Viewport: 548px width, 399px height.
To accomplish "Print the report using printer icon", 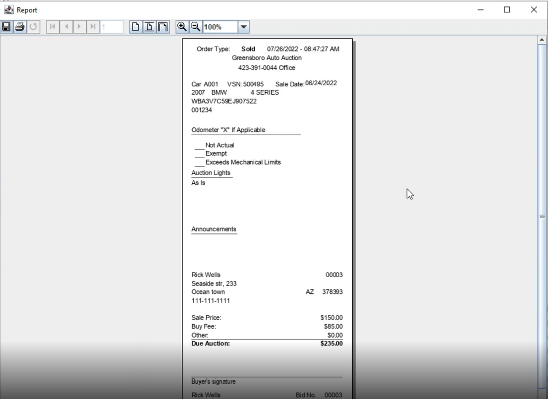I will pyautogui.click(x=20, y=27).
